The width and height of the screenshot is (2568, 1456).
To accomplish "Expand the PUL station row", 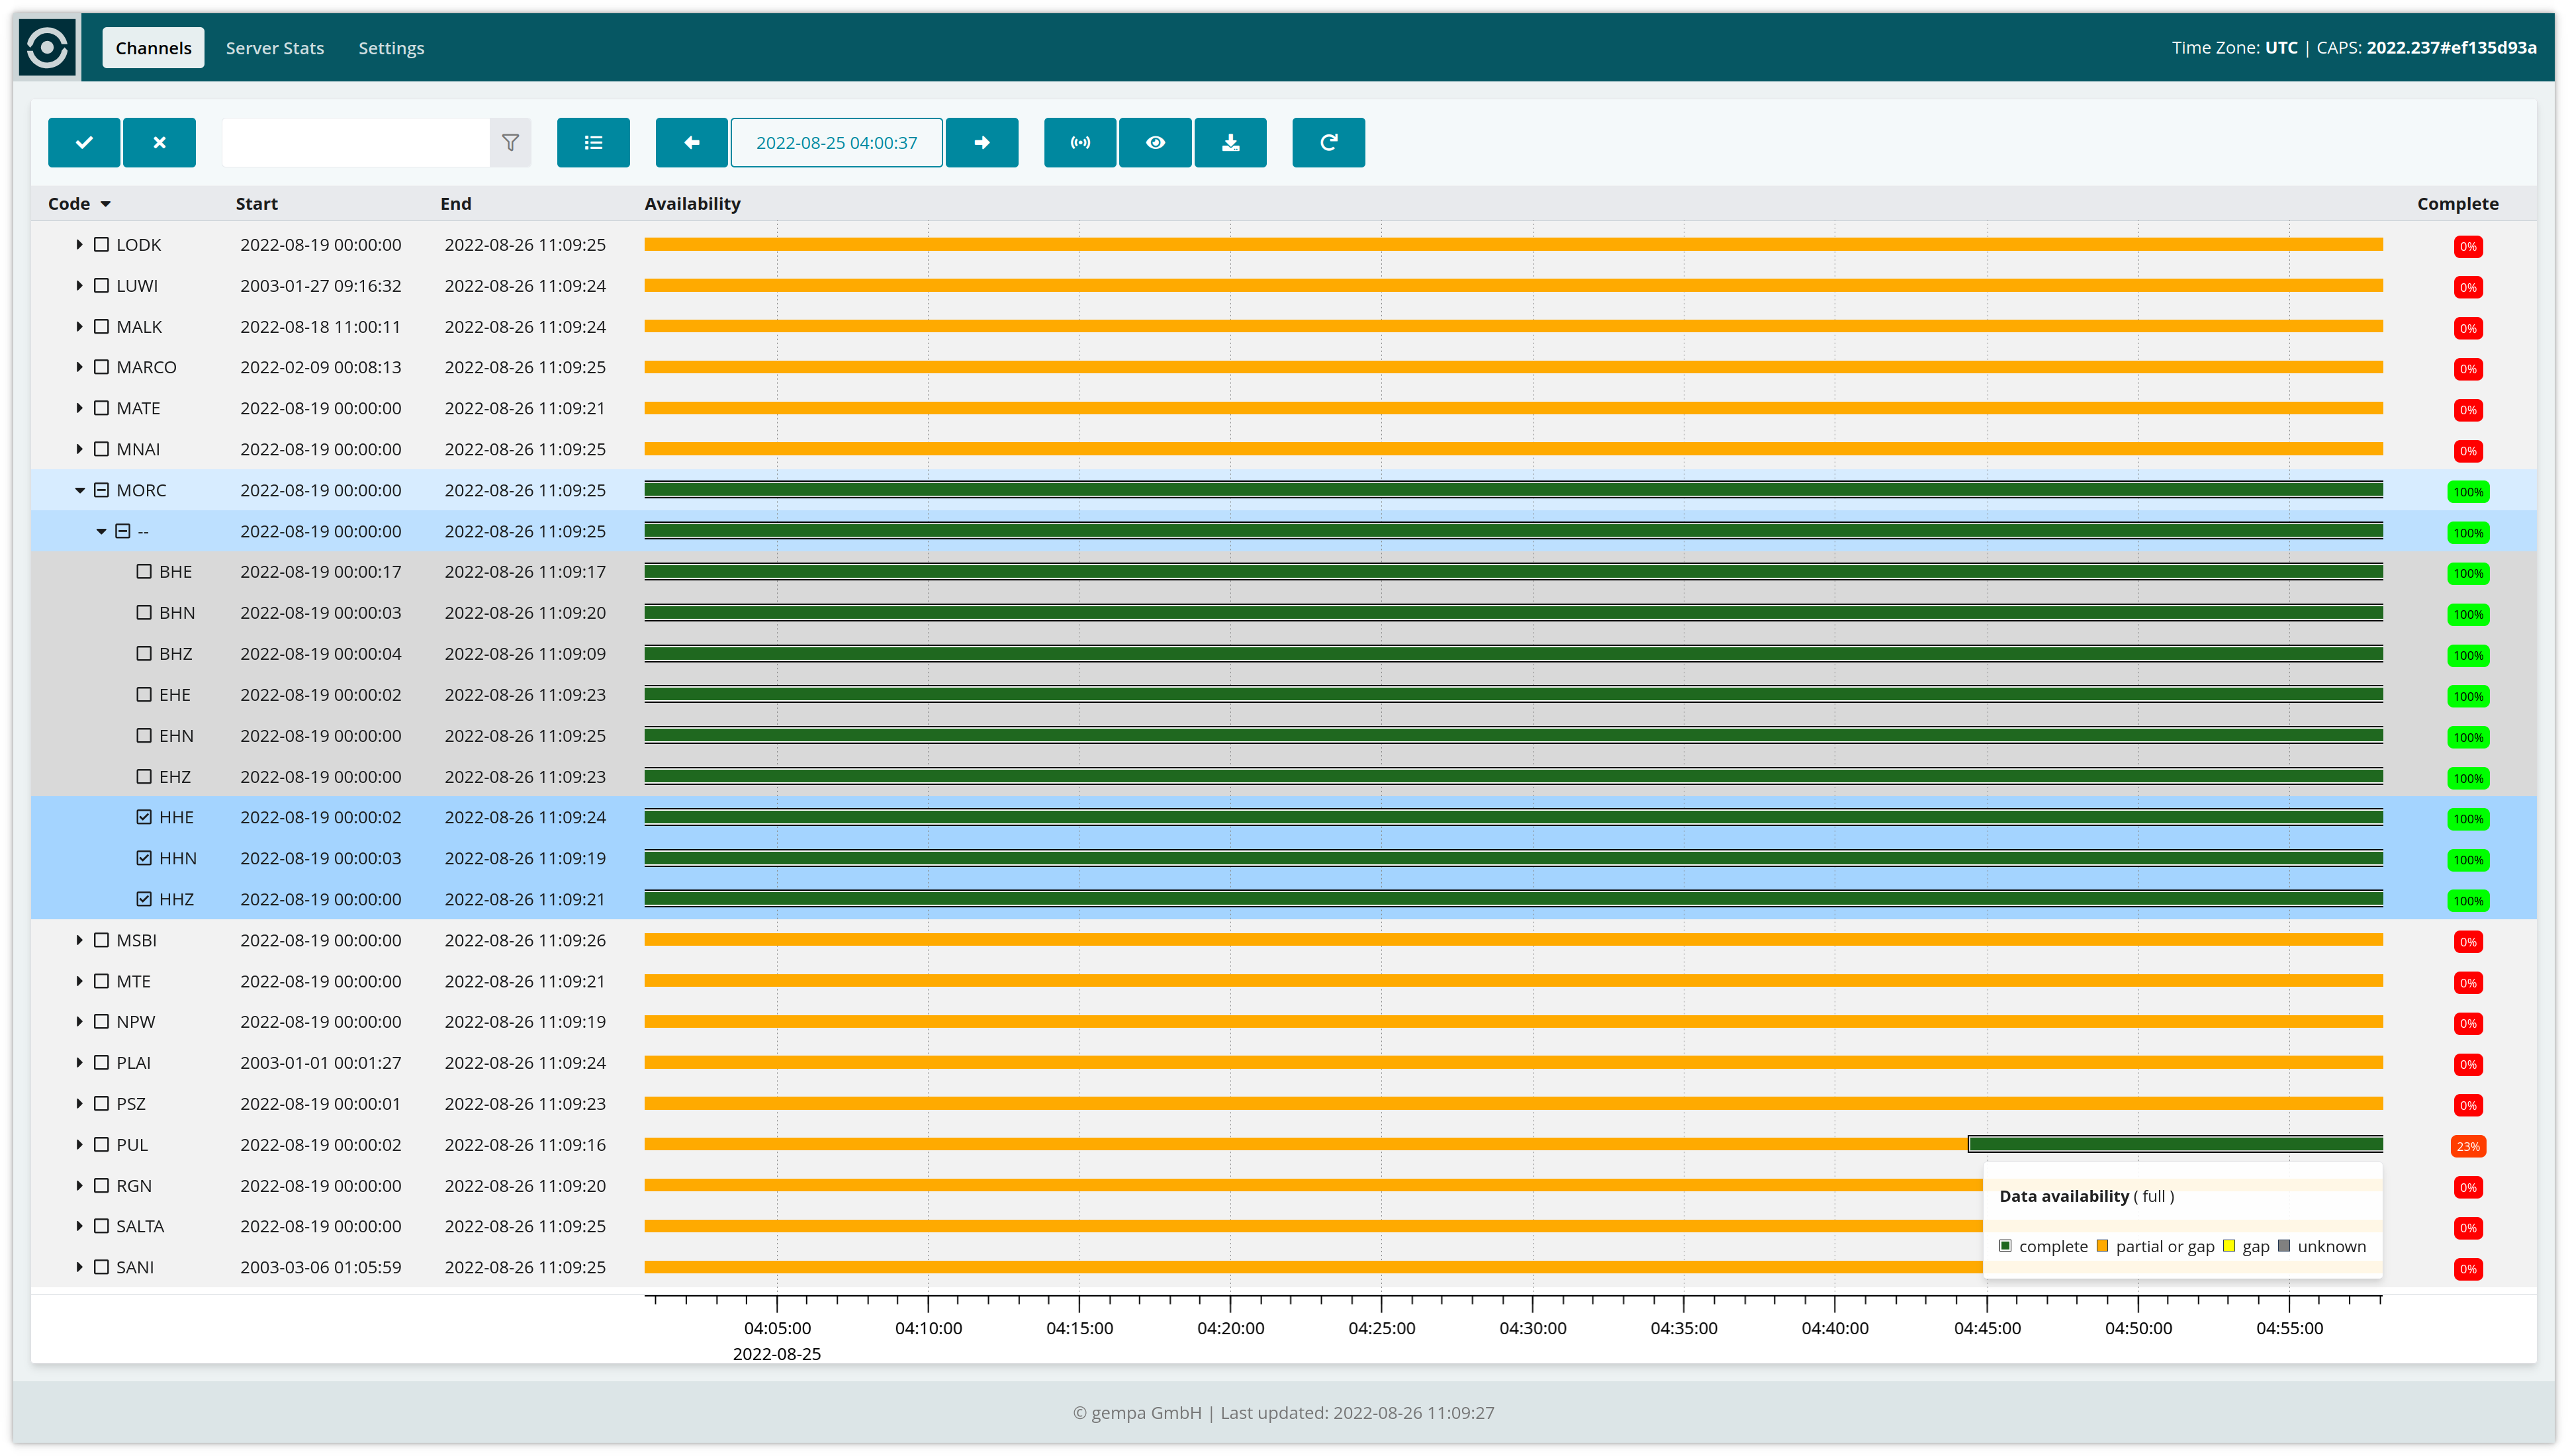I will tap(80, 1145).
